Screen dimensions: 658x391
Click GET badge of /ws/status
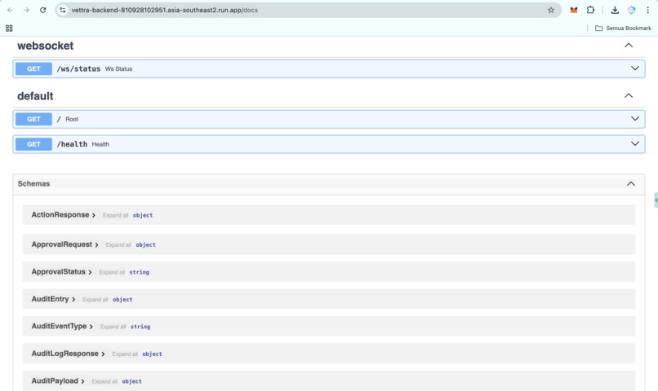[33, 68]
